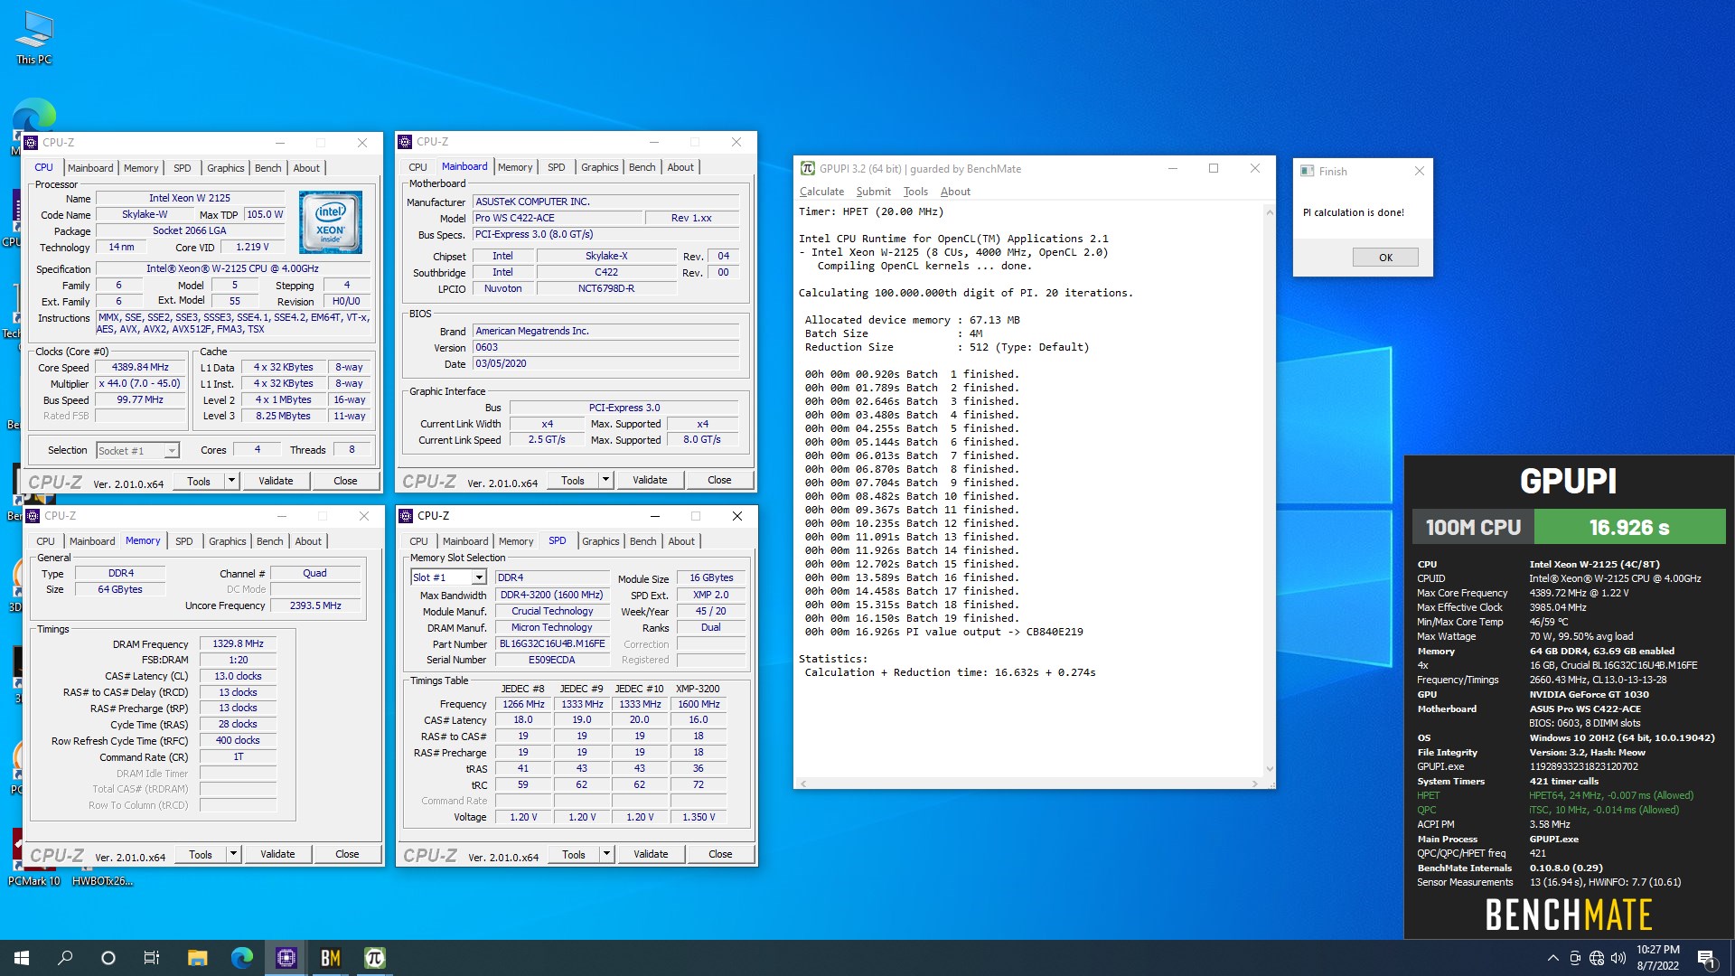Open Tools arrow in CPU-Z Mainboard window
Viewport: 1735px width, 976px height.
(606, 481)
